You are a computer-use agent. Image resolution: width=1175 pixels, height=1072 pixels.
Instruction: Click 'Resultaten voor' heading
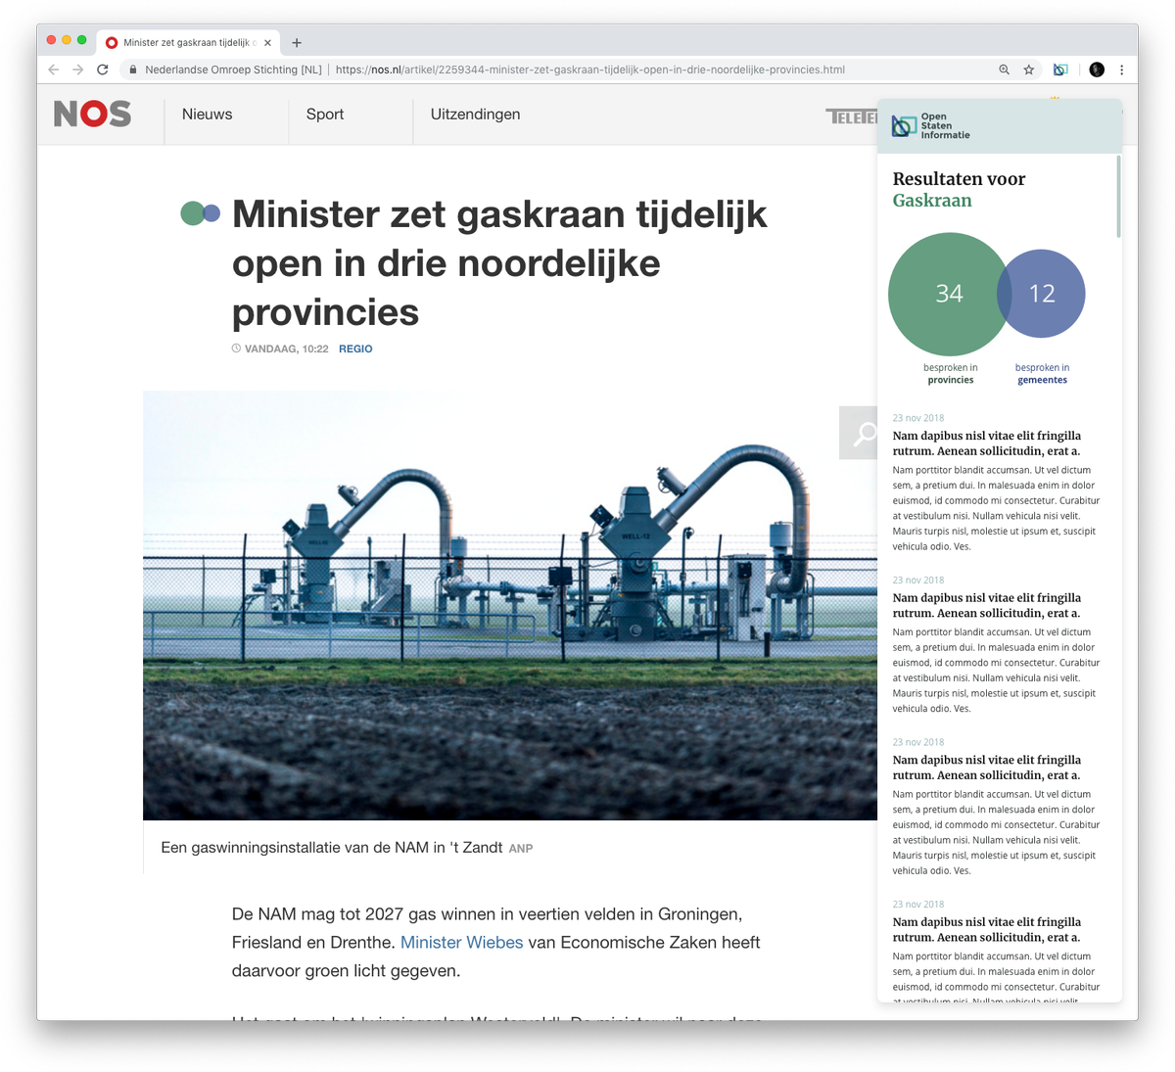[x=960, y=179]
